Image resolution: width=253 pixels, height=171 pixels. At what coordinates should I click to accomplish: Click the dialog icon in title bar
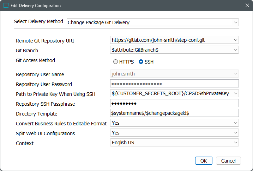(x=6, y=6)
